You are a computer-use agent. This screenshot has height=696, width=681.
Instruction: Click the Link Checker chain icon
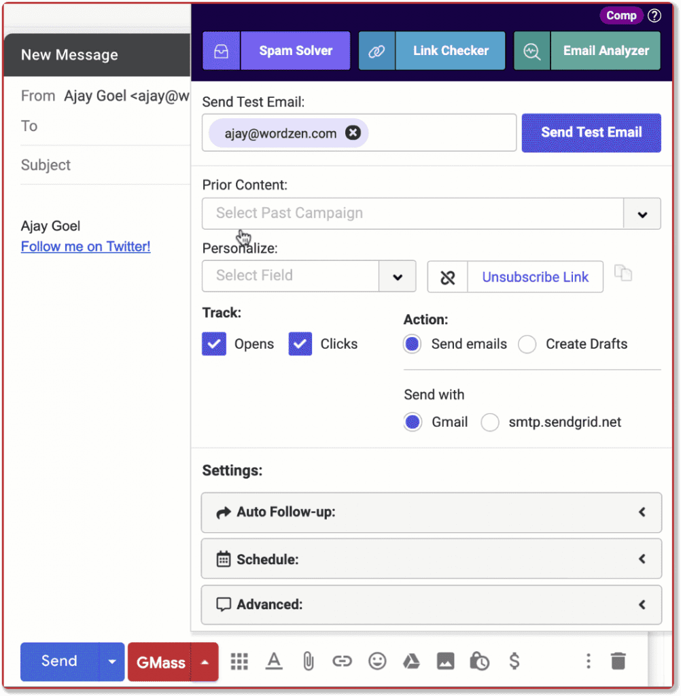(x=377, y=51)
